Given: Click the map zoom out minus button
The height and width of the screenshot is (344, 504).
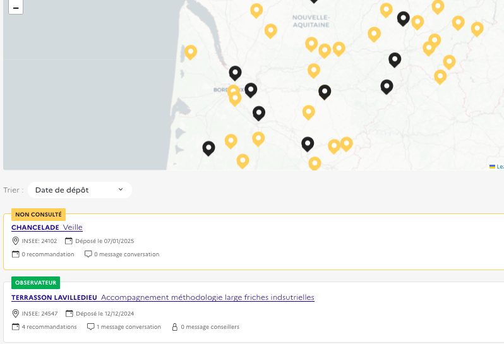Looking at the screenshot, I should click(16, 7).
